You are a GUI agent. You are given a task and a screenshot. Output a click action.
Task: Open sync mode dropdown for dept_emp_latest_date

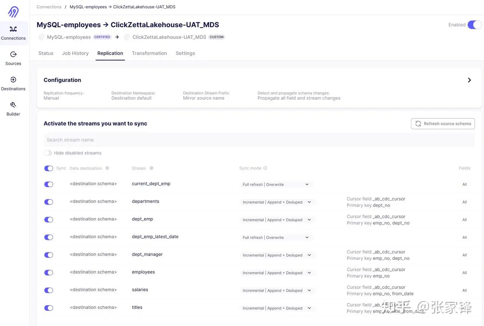pyautogui.click(x=276, y=238)
